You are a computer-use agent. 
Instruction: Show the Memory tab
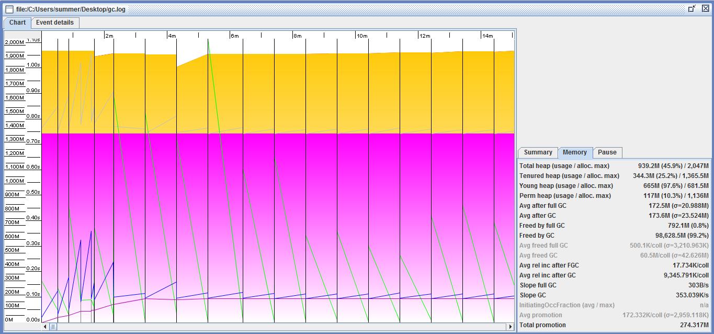click(x=574, y=152)
